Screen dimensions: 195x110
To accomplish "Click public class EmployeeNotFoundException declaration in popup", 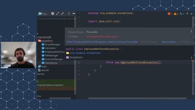I will click(x=92, y=49).
